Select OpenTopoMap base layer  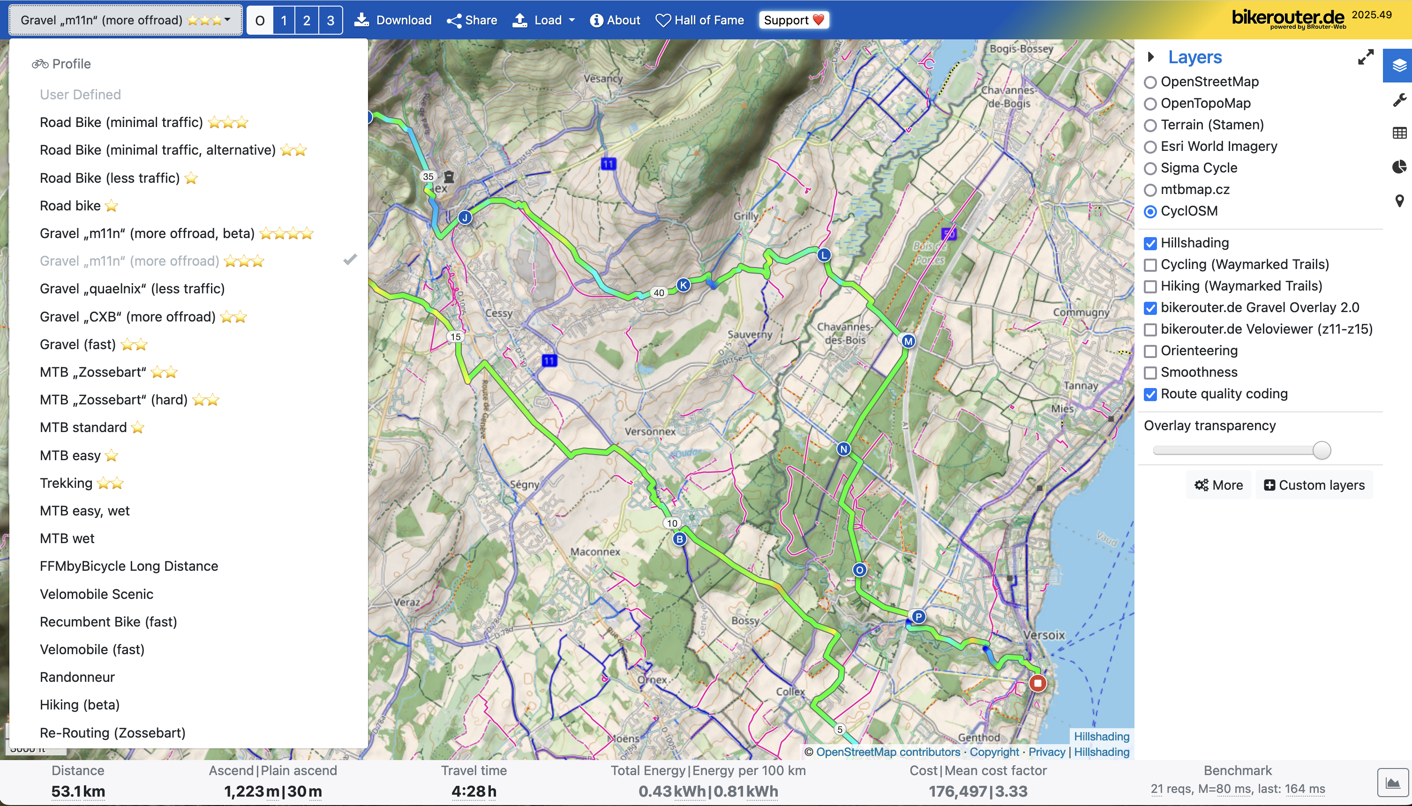click(1150, 104)
